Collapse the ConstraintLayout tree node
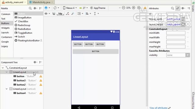The height and width of the screenshot is (109, 195). [x=3, y=68]
